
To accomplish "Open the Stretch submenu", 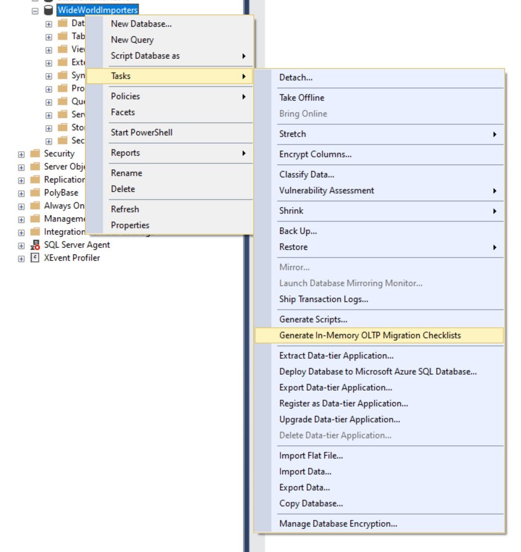I will (x=379, y=134).
